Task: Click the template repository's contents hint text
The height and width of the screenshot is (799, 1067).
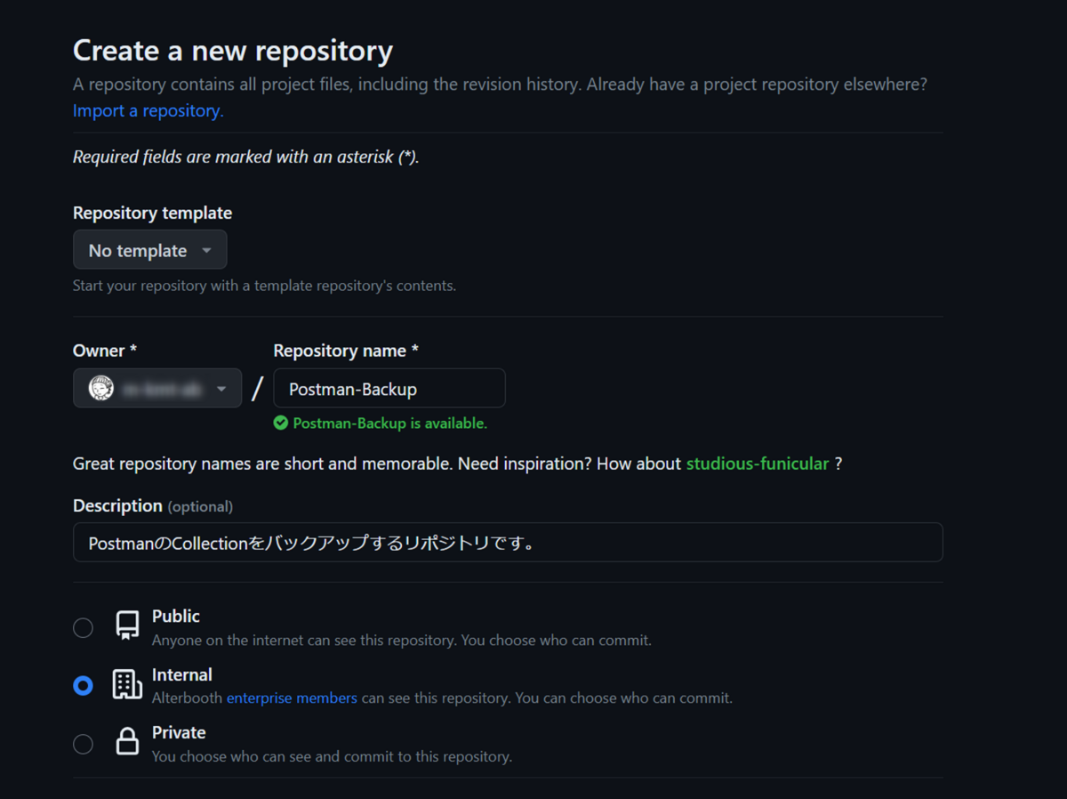Action: coord(264,287)
